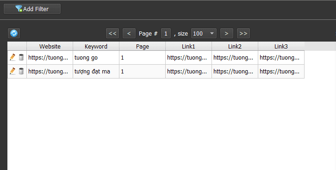
Task: Delete the 'tuong go' row via trash icon
Action: (x=21, y=57)
